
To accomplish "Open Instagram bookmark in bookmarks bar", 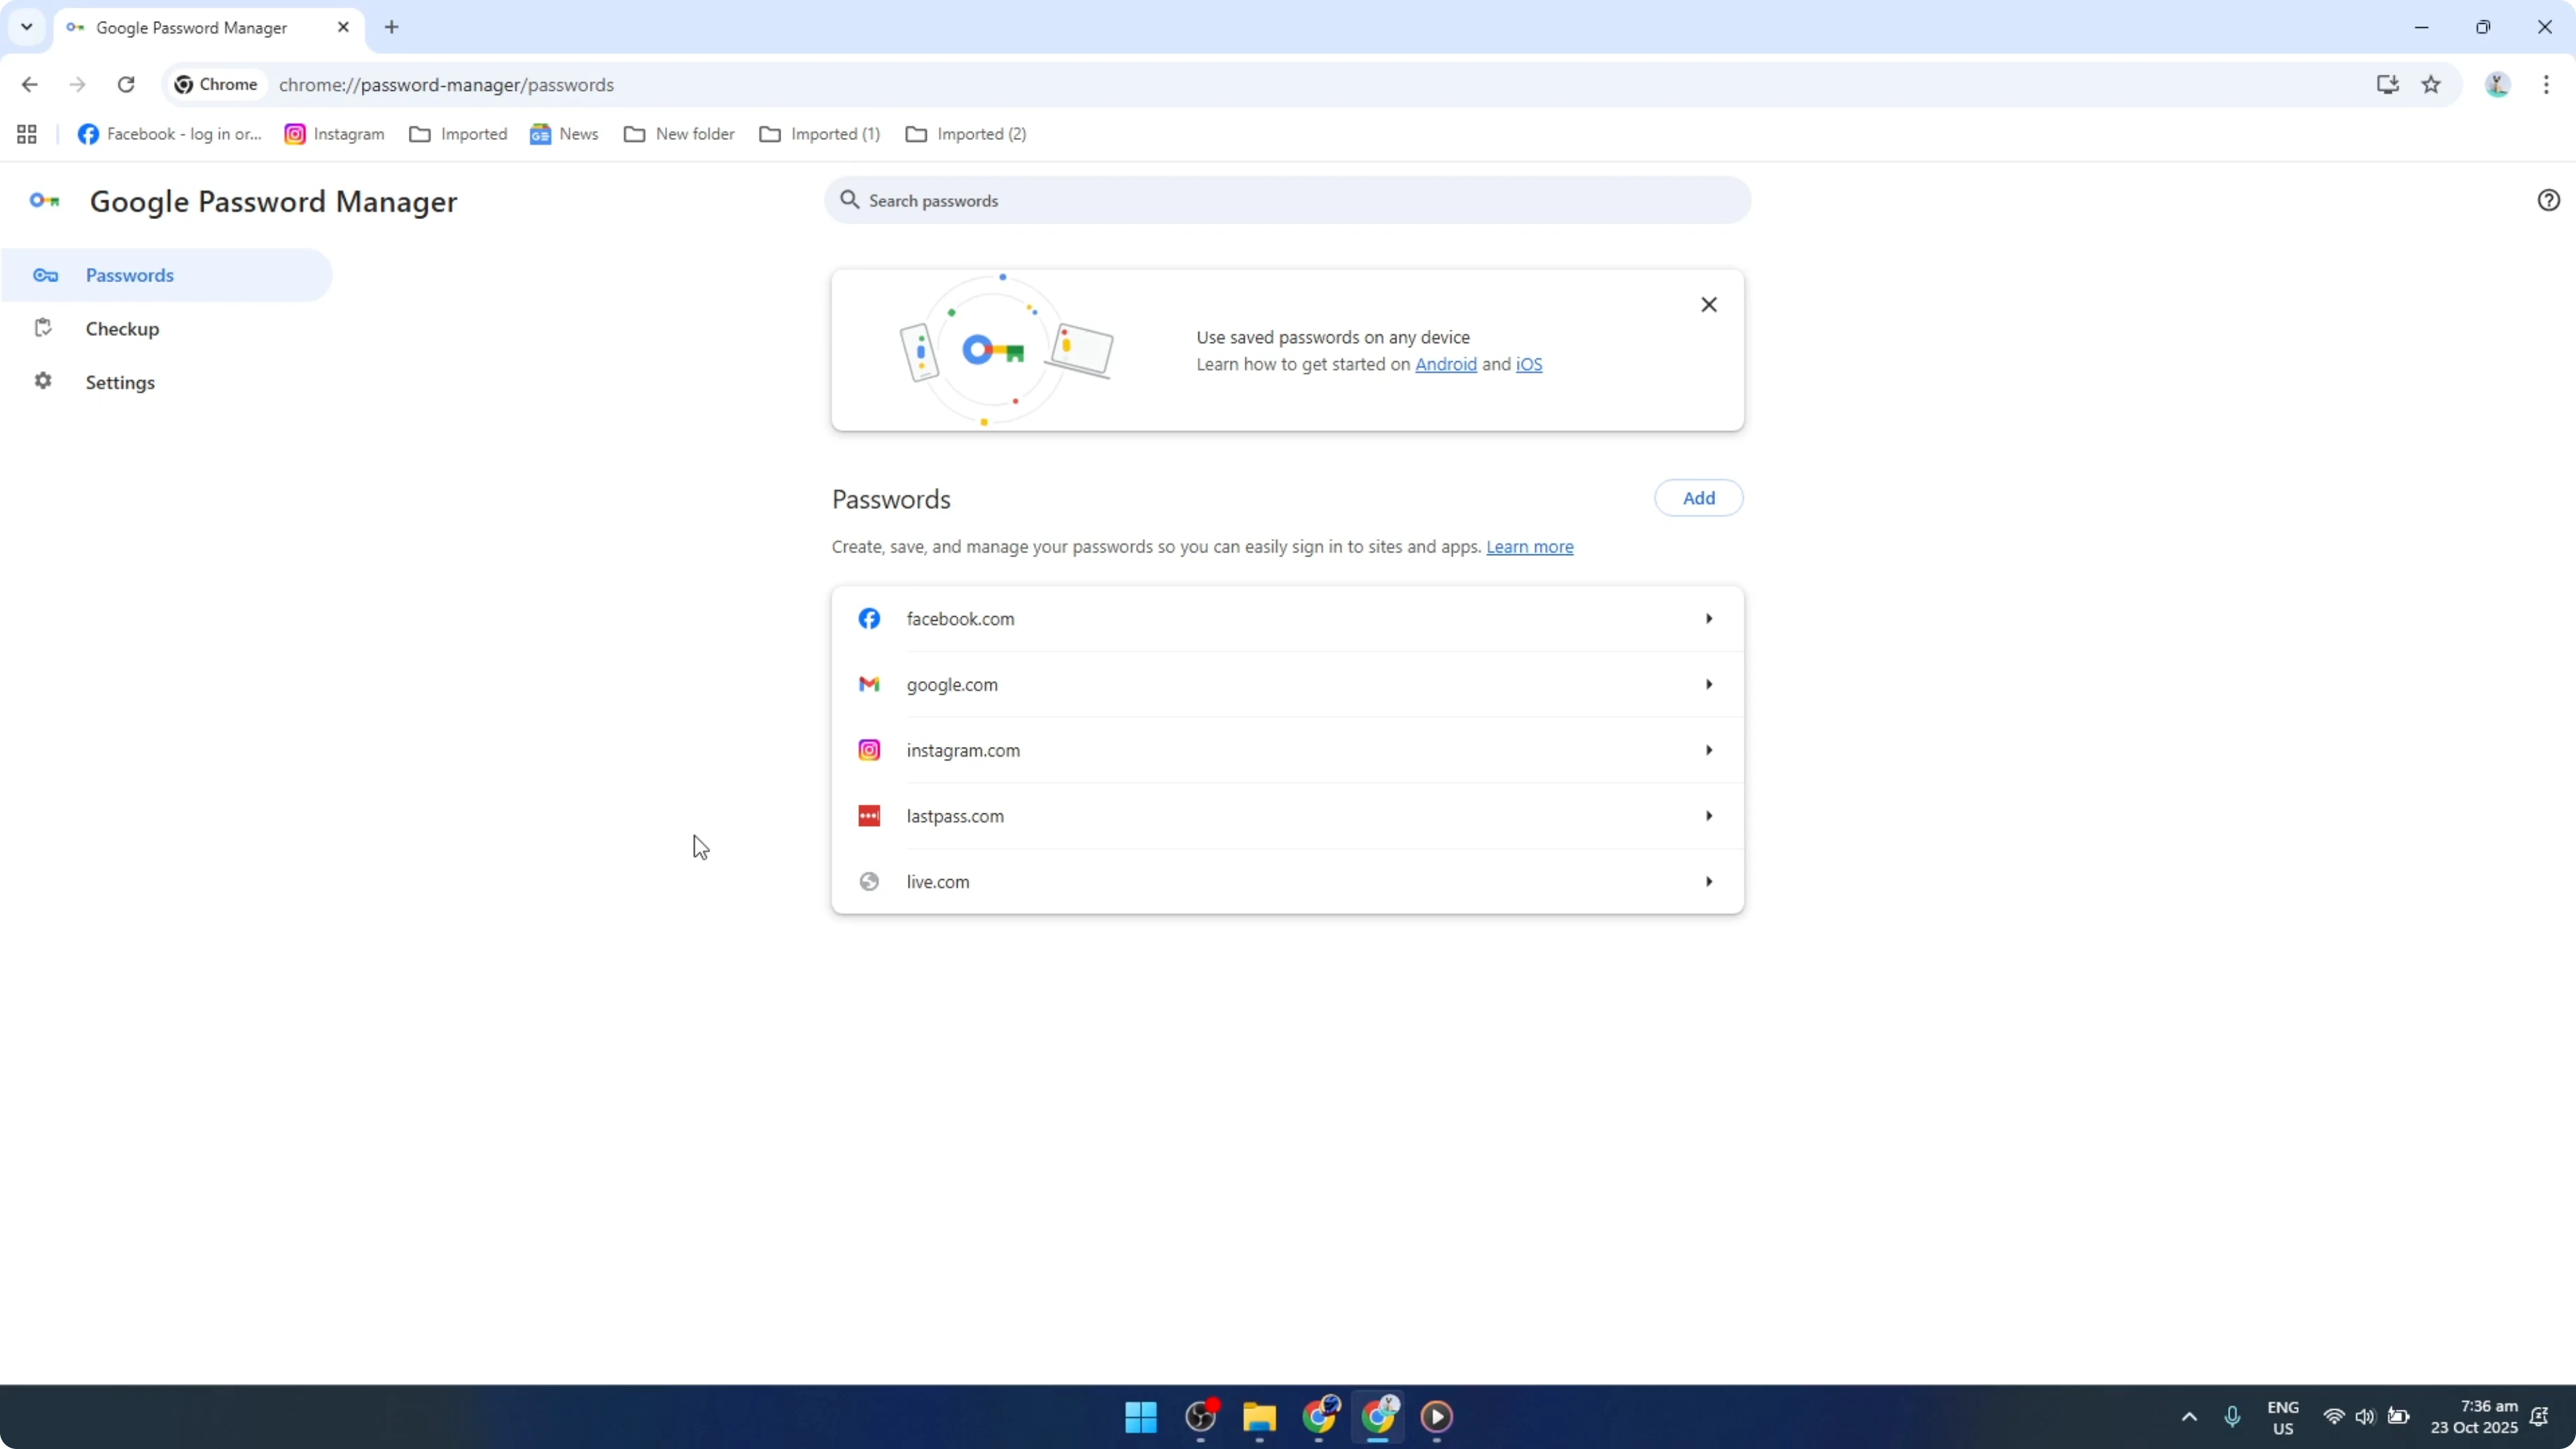I will click(335, 134).
